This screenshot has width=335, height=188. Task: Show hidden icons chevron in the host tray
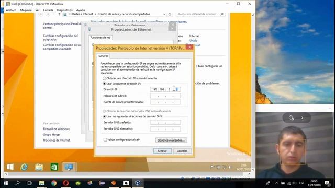[277, 183]
